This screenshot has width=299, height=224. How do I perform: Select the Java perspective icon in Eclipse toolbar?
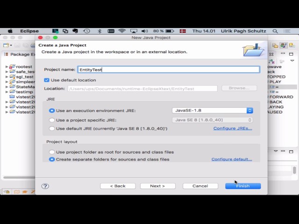click(284, 45)
